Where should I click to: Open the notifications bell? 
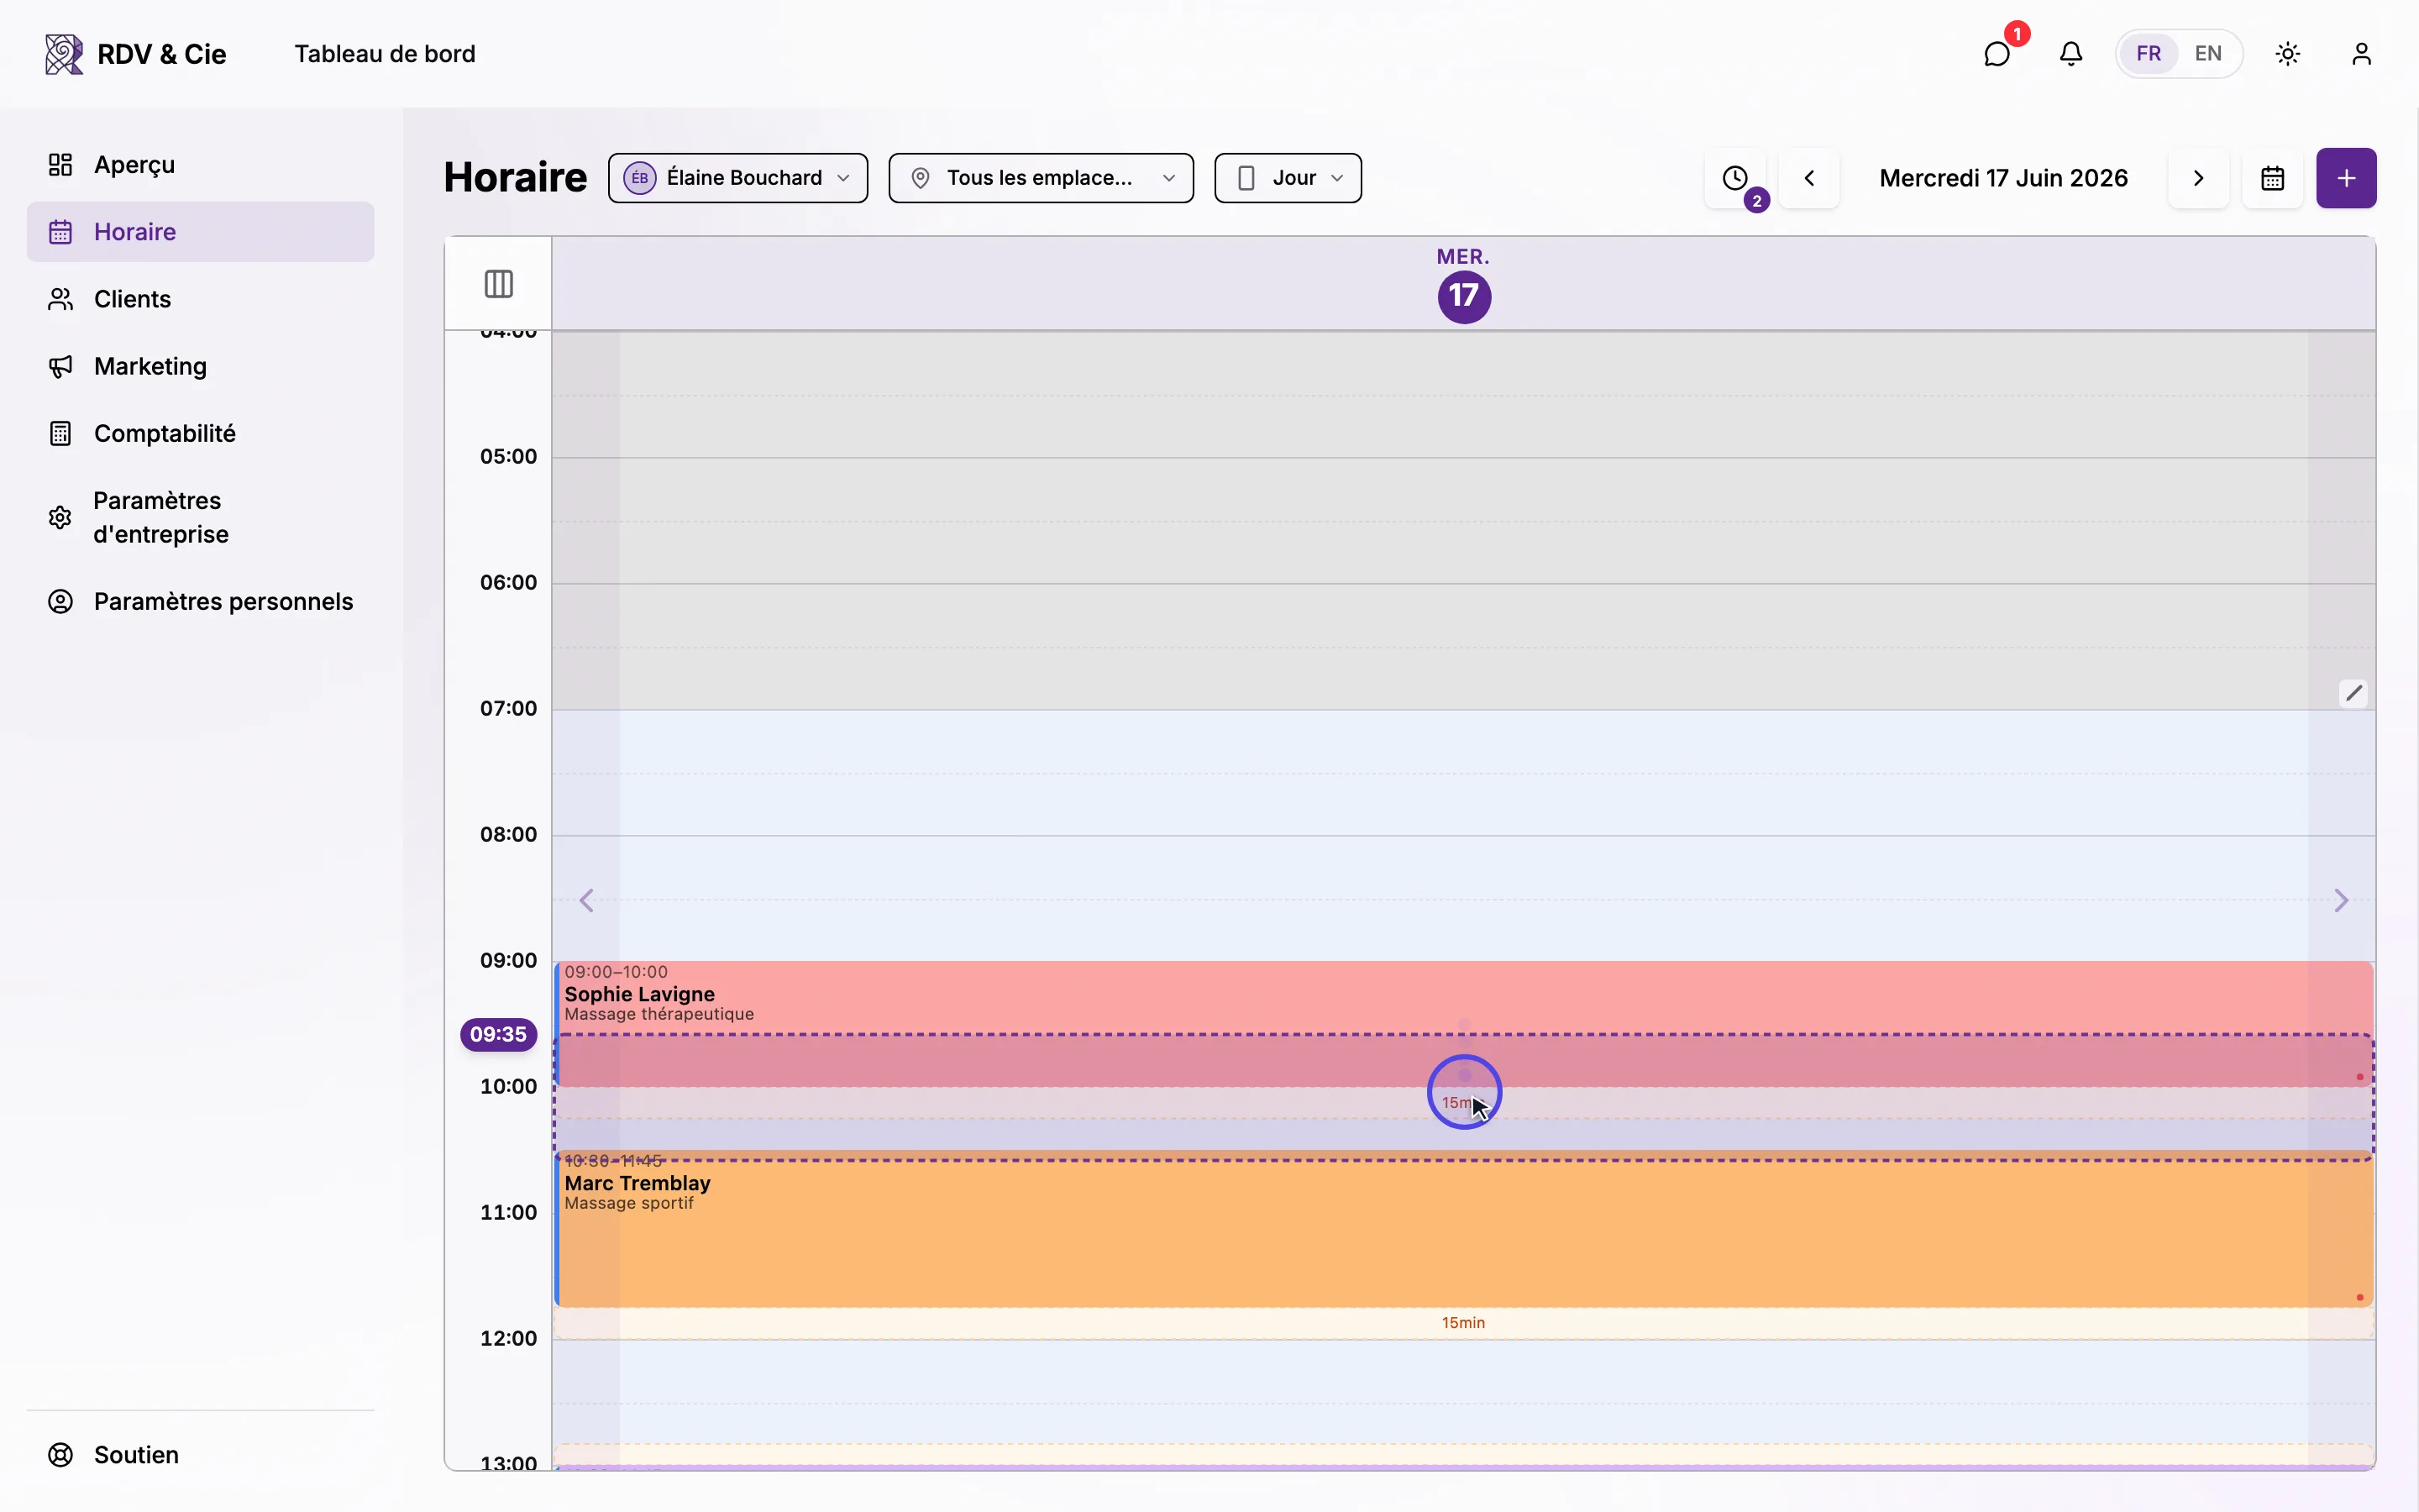click(2071, 54)
